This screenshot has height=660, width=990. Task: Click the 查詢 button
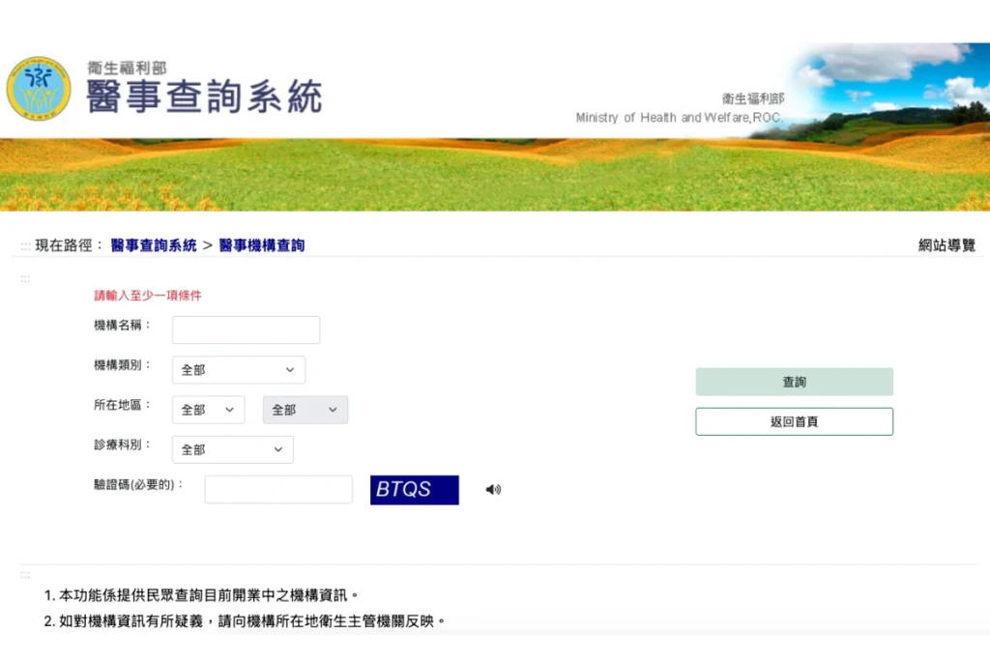(795, 382)
